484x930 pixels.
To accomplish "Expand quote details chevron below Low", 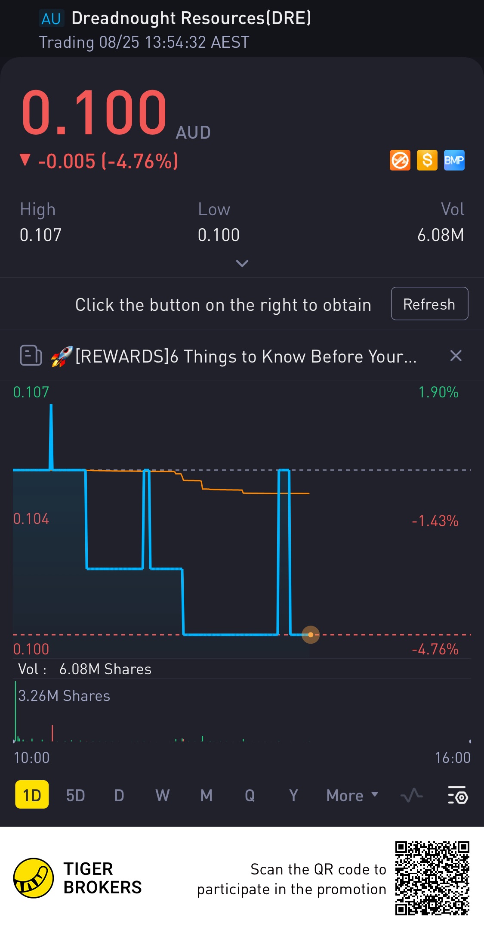I will 242,263.
